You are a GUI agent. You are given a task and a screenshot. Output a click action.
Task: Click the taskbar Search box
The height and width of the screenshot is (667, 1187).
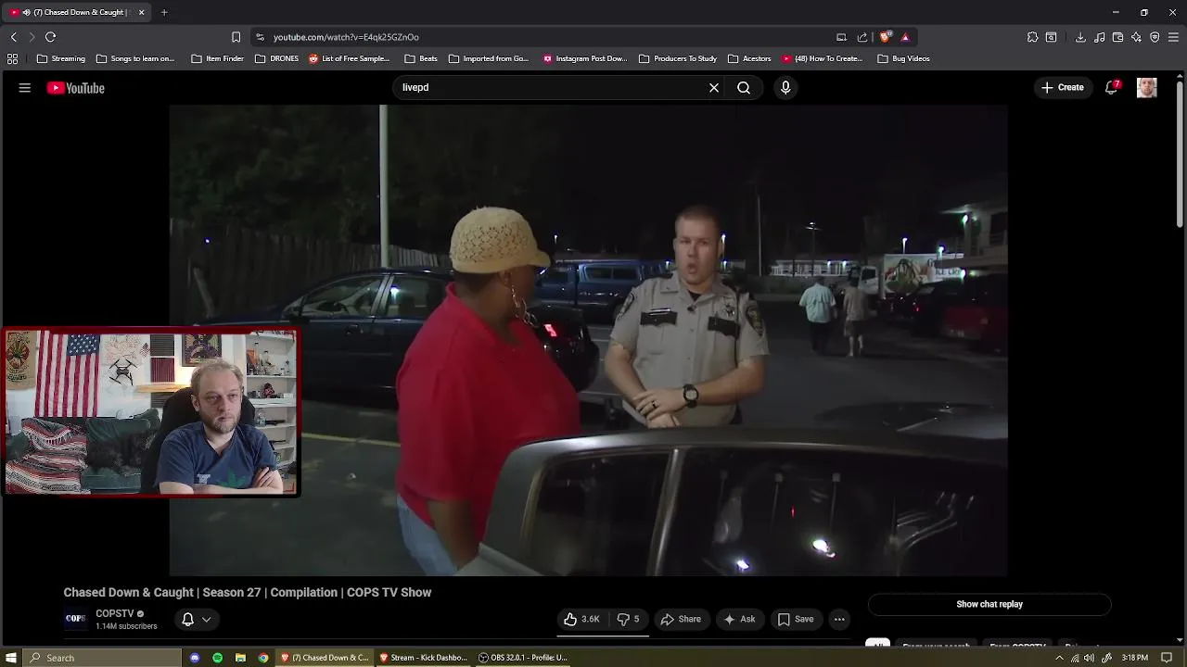click(x=102, y=658)
